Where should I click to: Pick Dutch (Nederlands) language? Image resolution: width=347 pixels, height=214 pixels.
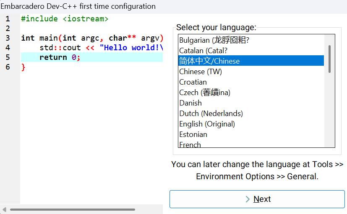click(x=251, y=113)
